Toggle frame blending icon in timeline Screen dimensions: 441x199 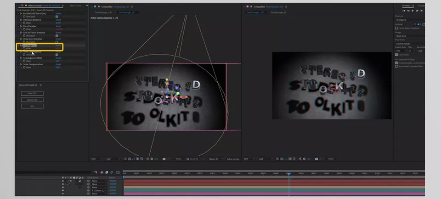[107, 172]
